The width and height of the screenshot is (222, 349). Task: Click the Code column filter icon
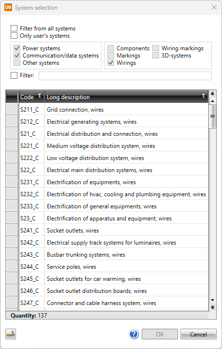(x=40, y=96)
